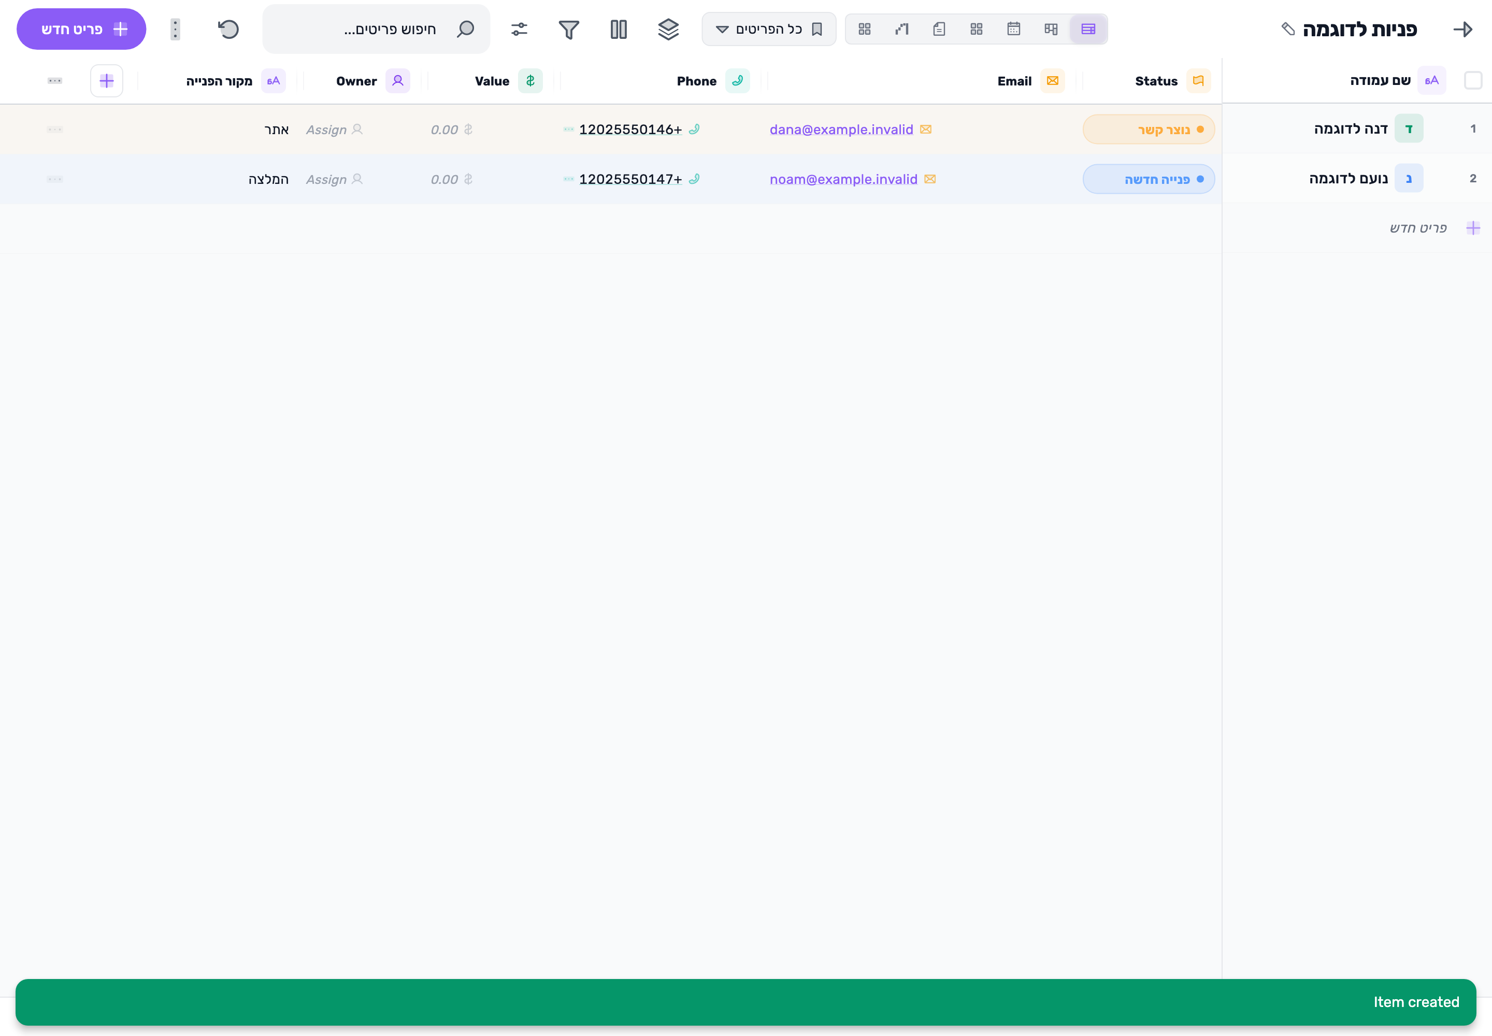This screenshot has width=1492, height=1036.
Task: Add a new column with plus icon
Action: click(107, 80)
